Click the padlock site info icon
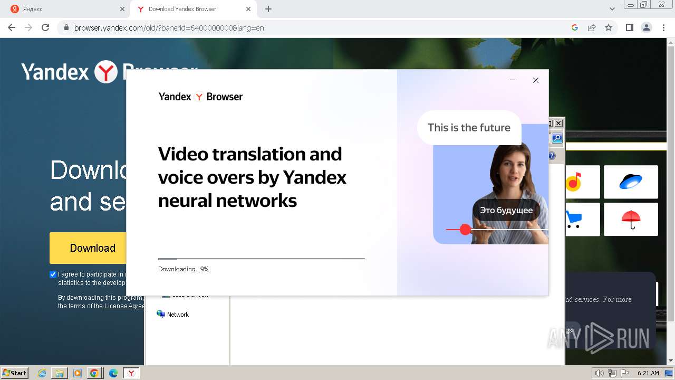 (66, 27)
